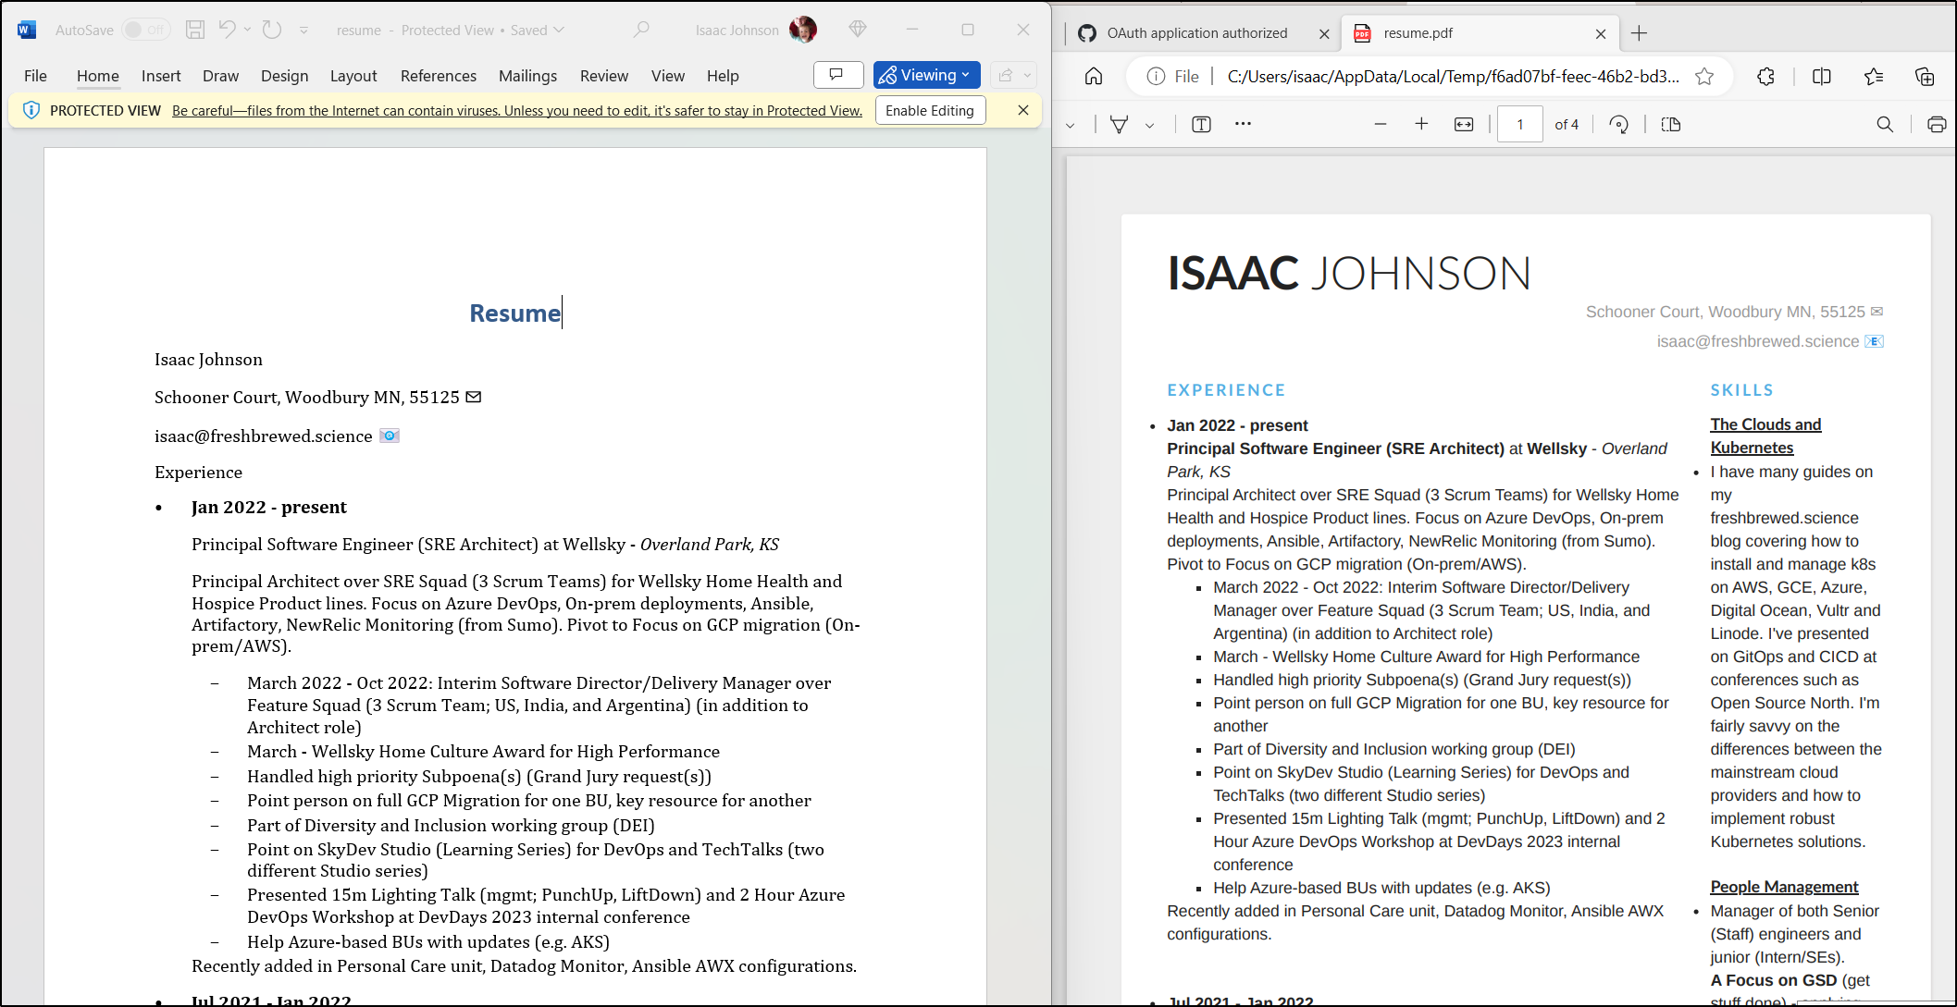Open the Design ribbon tab
The height and width of the screenshot is (1007, 1957).
point(284,76)
